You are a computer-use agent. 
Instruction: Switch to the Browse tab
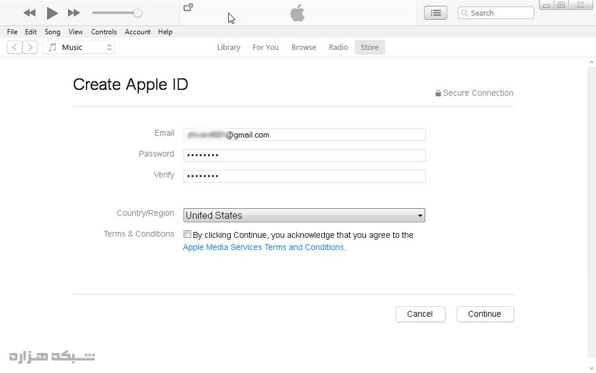(x=304, y=48)
